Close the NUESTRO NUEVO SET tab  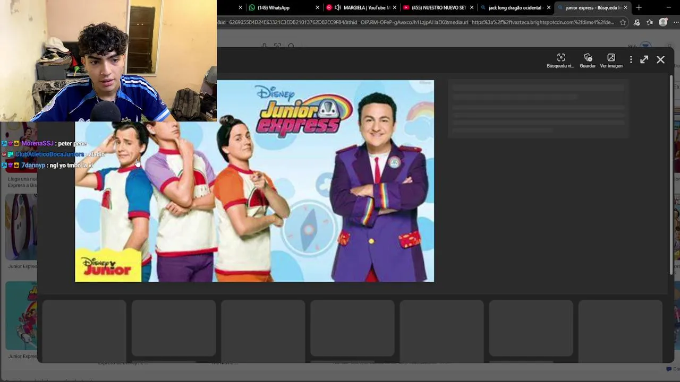point(471,7)
